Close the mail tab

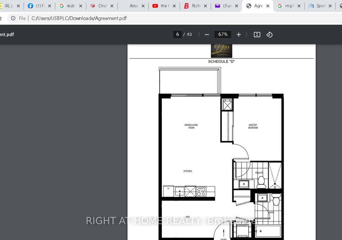pyautogui.click(x=237, y=6)
